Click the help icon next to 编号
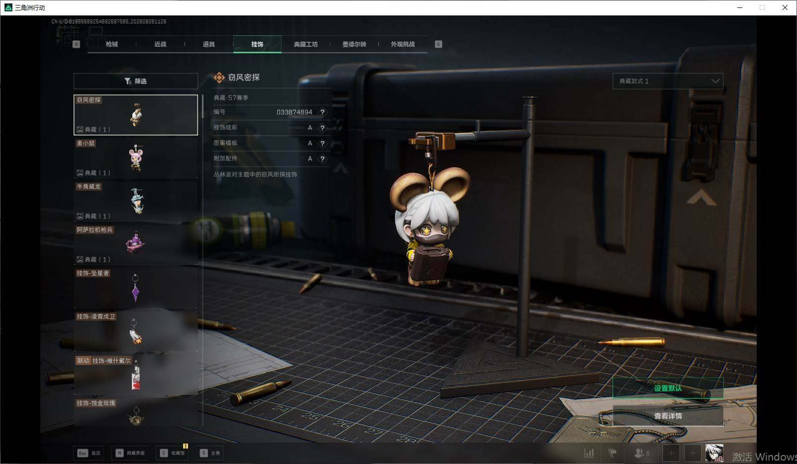 point(322,113)
